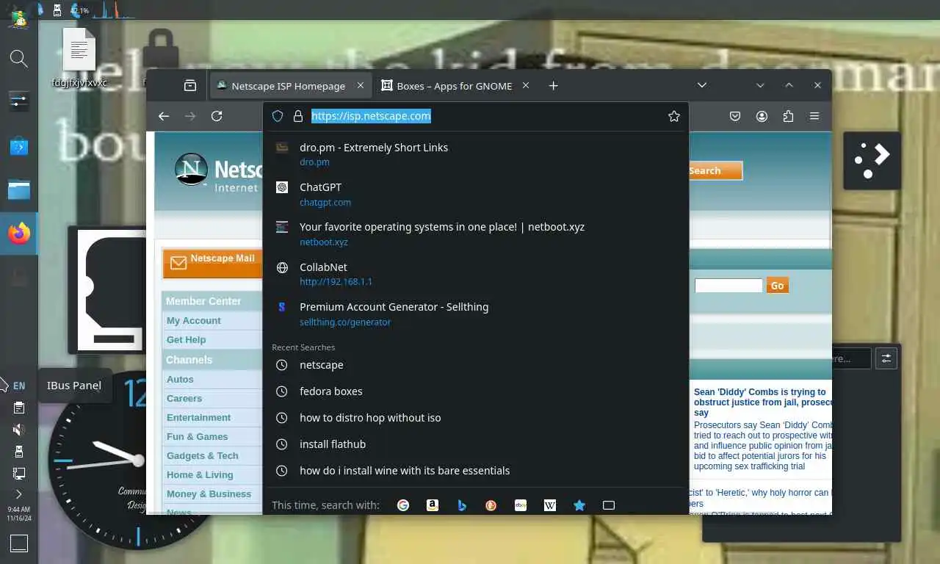Select the ChatGPT suggestion
This screenshot has height=564, width=940.
[476, 195]
